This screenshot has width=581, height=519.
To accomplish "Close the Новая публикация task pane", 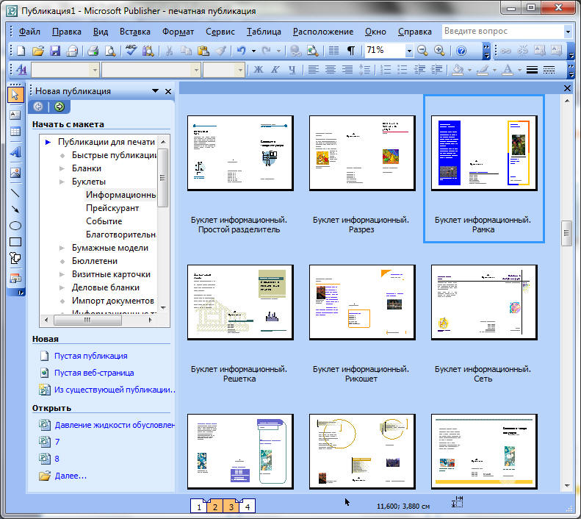I will 168,91.
